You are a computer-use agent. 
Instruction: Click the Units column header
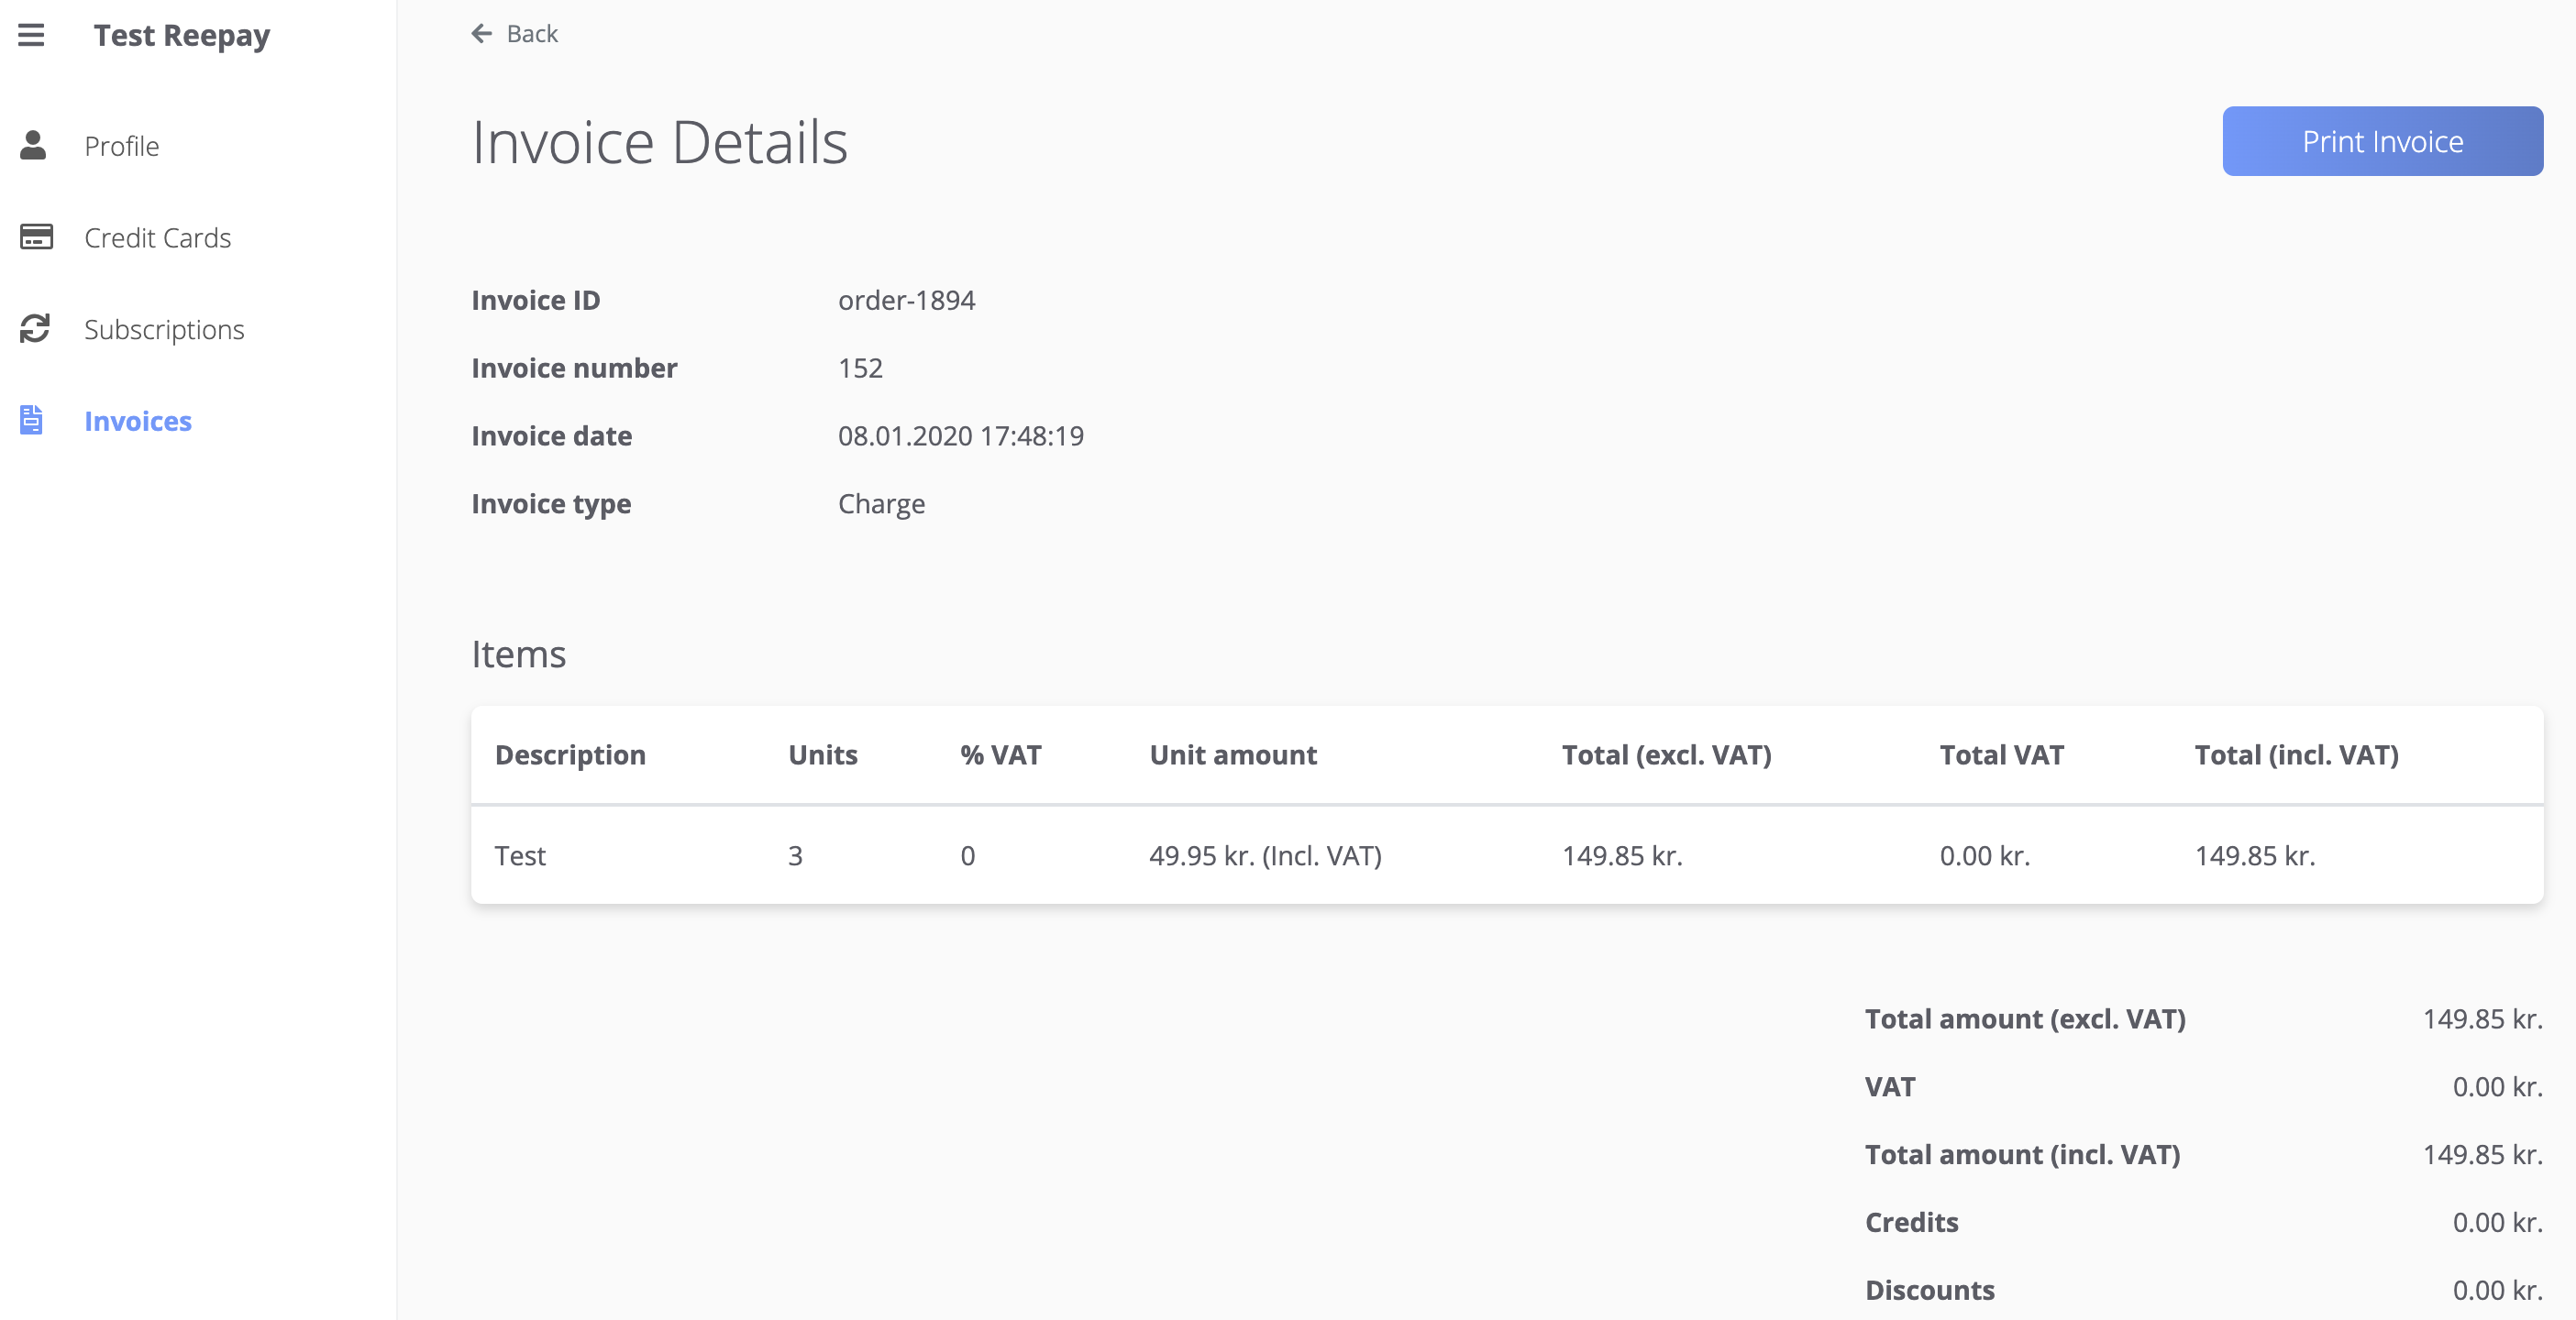pos(822,754)
